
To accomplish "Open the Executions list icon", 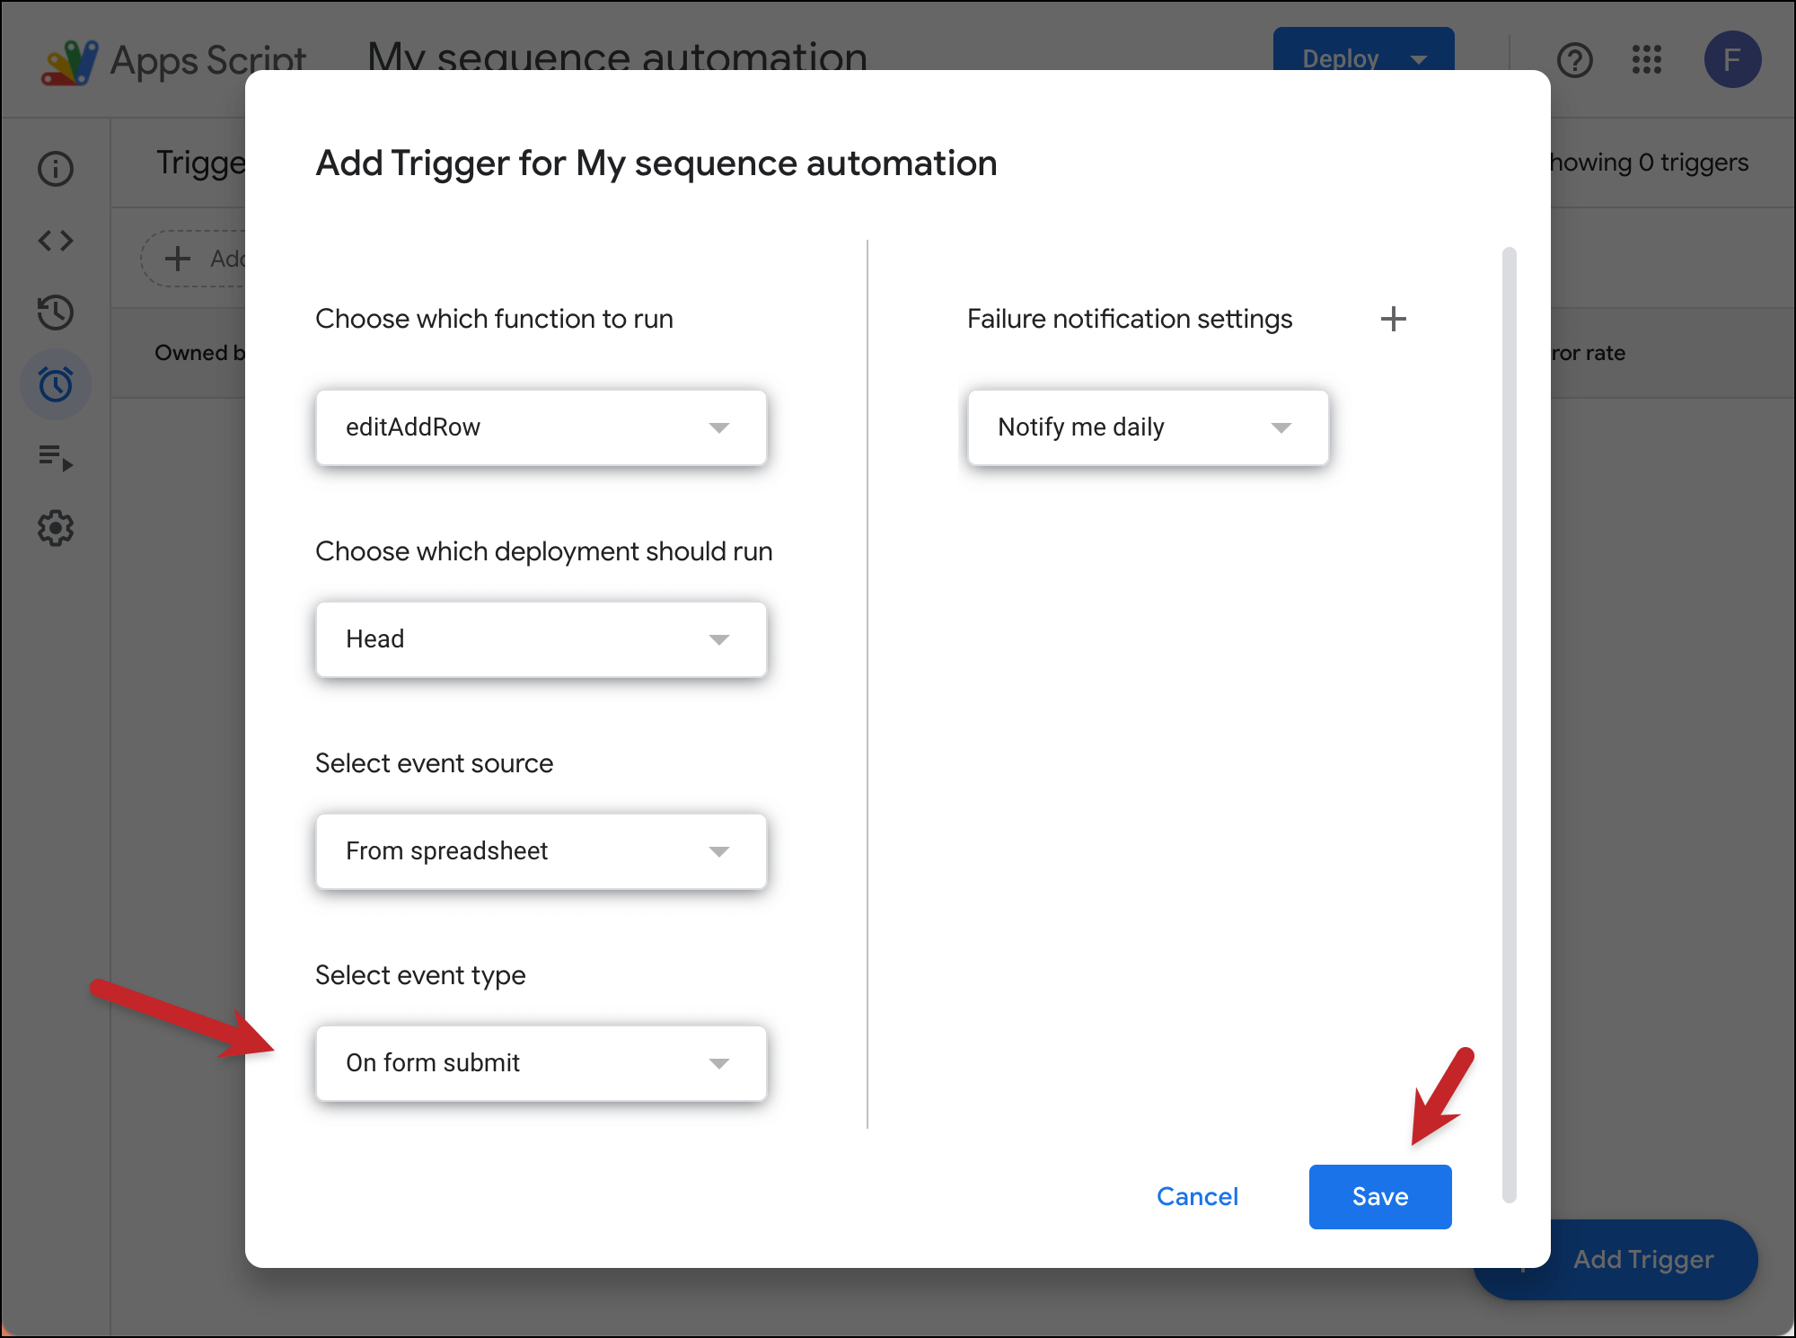I will [56, 457].
